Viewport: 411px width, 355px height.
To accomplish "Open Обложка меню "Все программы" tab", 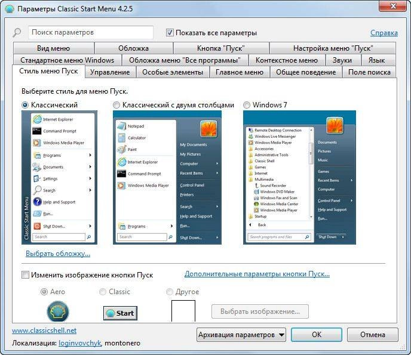I will pos(185,60).
